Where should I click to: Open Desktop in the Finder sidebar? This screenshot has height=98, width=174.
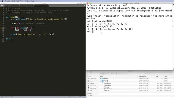tap(91, 84)
